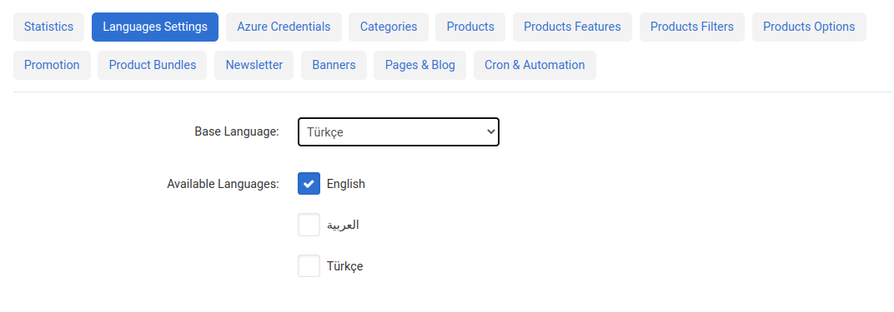Go to the Products tab
Image resolution: width=894 pixels, height=312 pixels.
(470, 27)
